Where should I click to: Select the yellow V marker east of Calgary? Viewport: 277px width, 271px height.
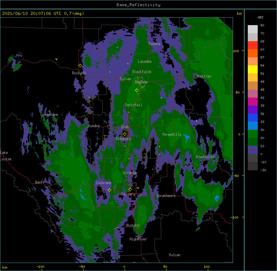138,188
